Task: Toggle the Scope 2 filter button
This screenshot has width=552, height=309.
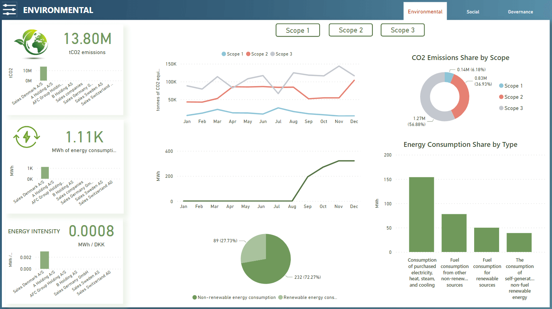Action: click(x=350, y=30)
